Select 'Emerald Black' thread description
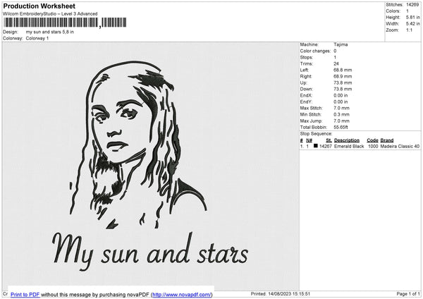 click(x=349, y=146)
